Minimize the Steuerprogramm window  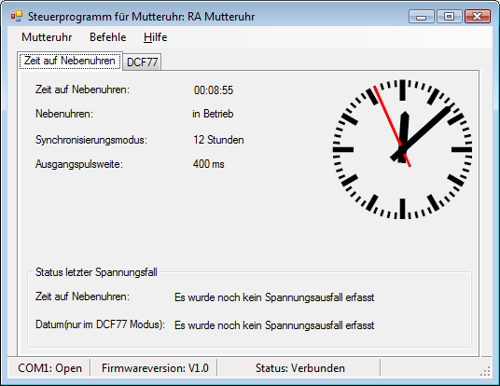click(x=422, y=16)
